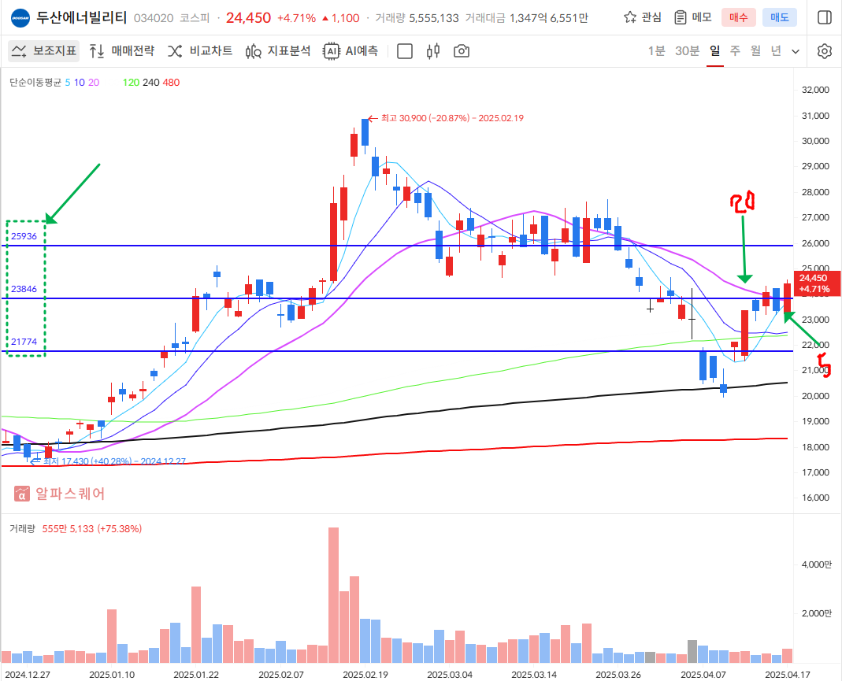Click the 매도 sell button
This screenshot has height=681, width=842.
[x=779, y=17]
